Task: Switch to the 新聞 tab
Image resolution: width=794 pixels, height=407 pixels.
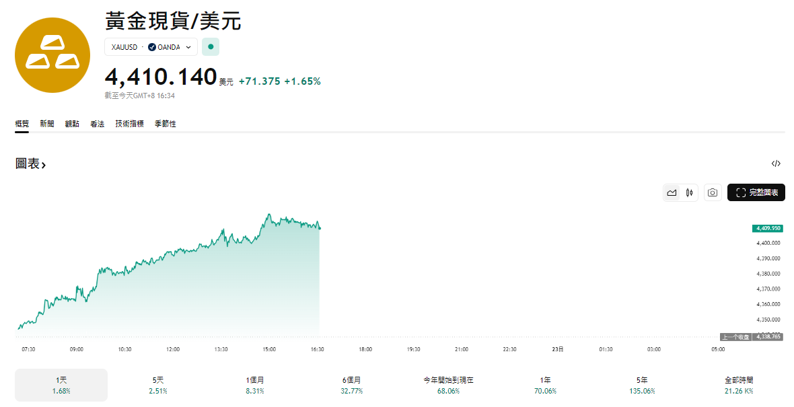Action: tap(46, 124)
